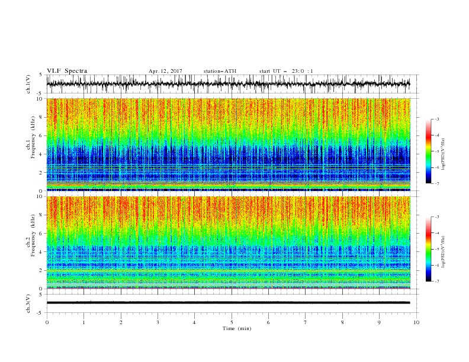Click the lower PSD color scale bar
Image resolution: width=469 pixels, height=362 pixels.
tap(429, 249)
